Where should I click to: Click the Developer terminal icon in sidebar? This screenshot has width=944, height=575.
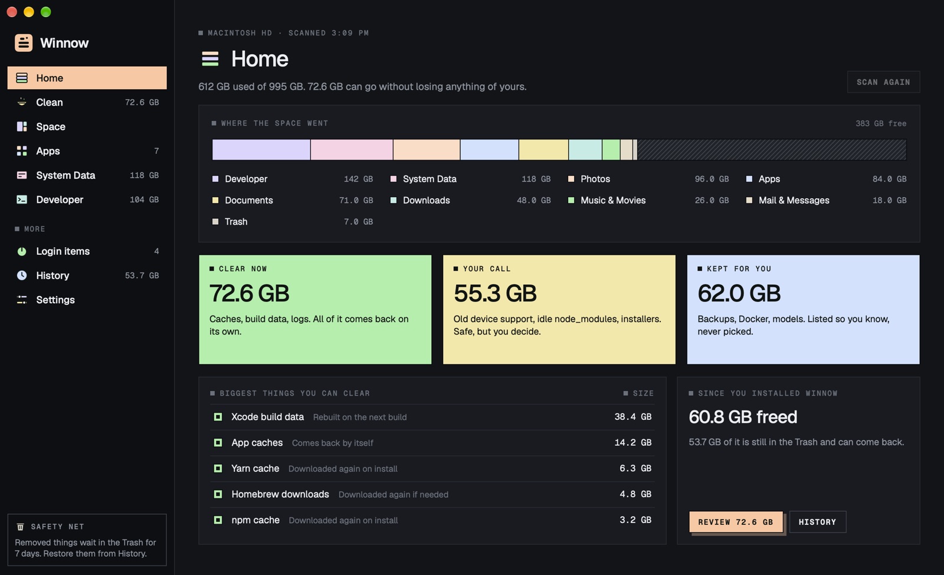(22, 199)
